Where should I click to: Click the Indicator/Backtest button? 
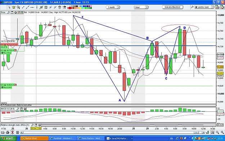tap(172, 7)
